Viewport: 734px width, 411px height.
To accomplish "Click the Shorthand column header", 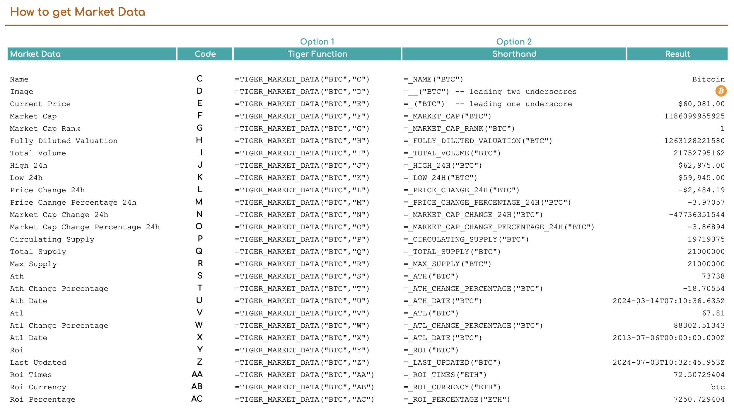I will click(x=514, y=54).
